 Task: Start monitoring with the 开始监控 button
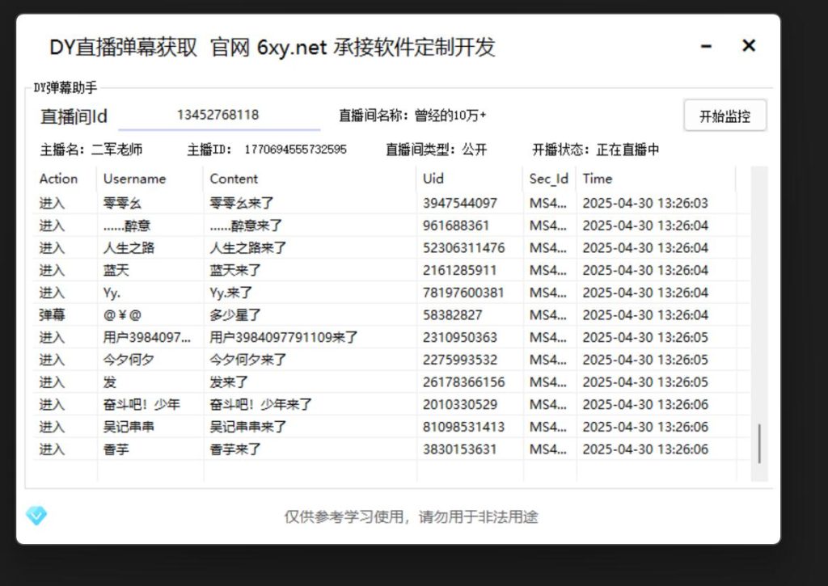pos(725,116)
